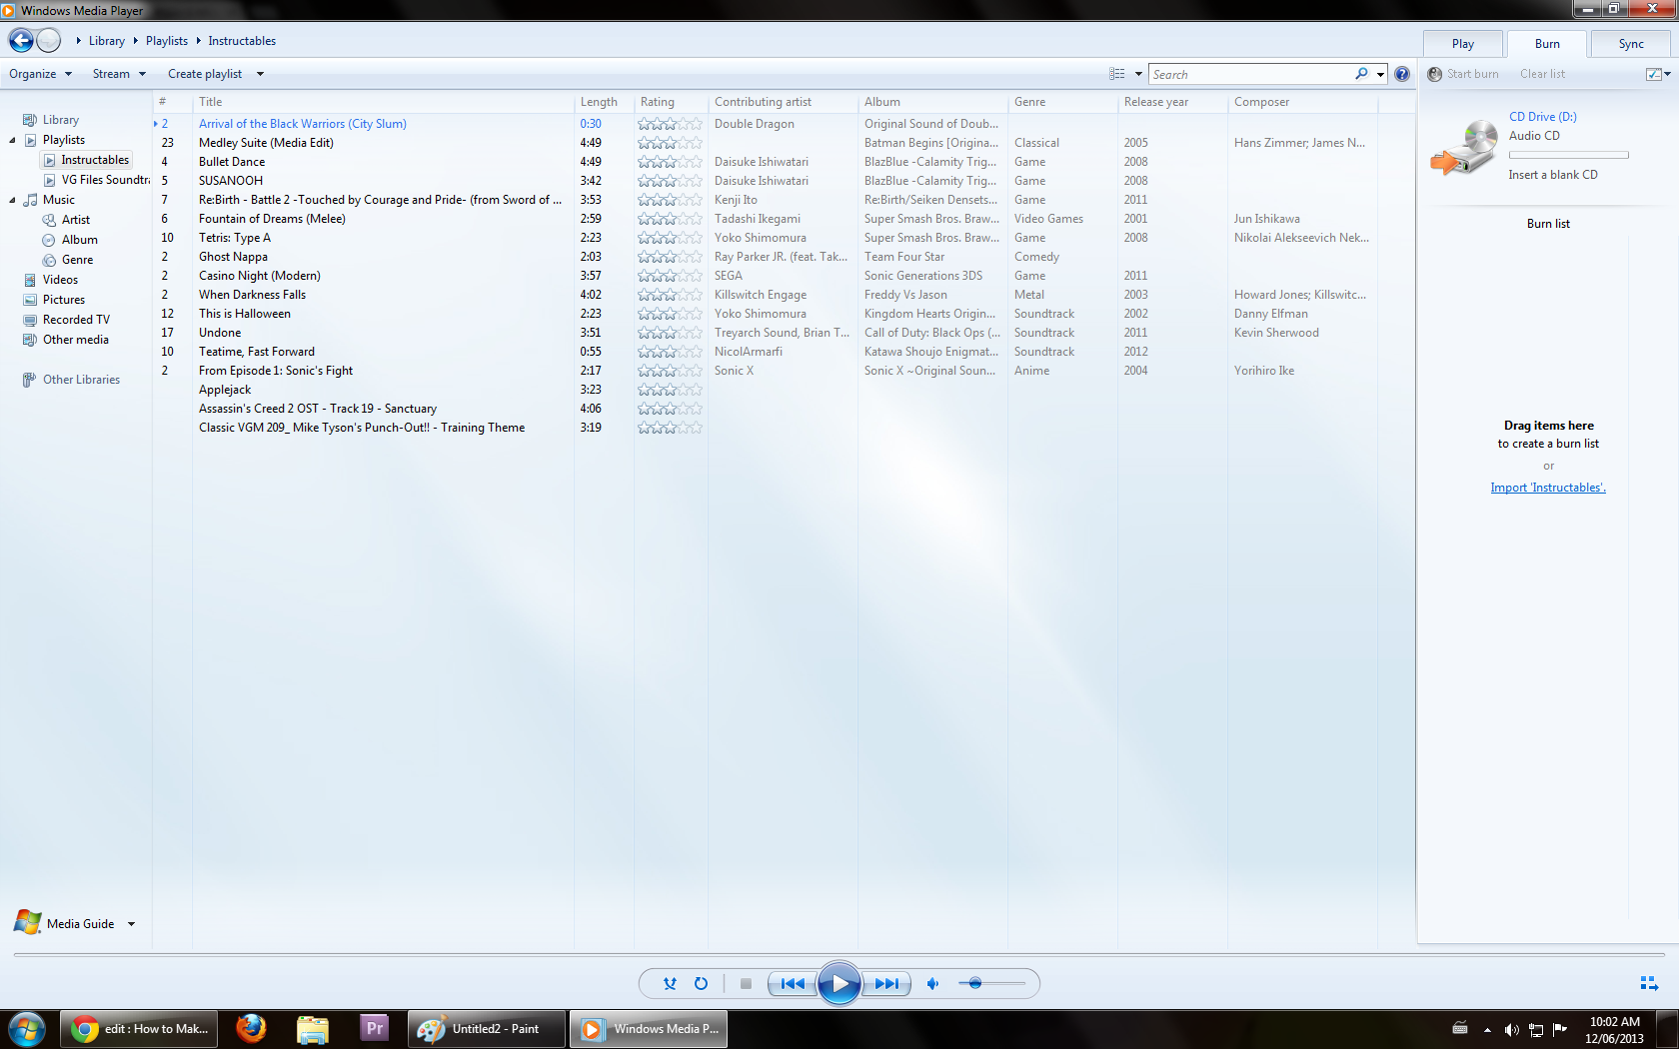1679x1049 pixels.
Task: Switch to the Play tab
Action: tap(1463, 44)
